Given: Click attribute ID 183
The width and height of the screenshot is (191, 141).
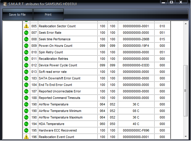Looking at the screenshot, I should [34, 78].
